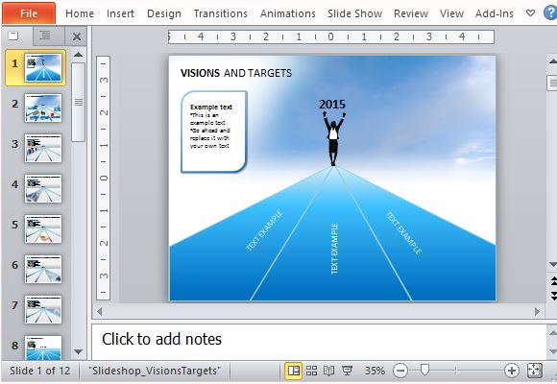The image size is (557, 384).
Task: Go to next slide double arrow
Action: 553,296
